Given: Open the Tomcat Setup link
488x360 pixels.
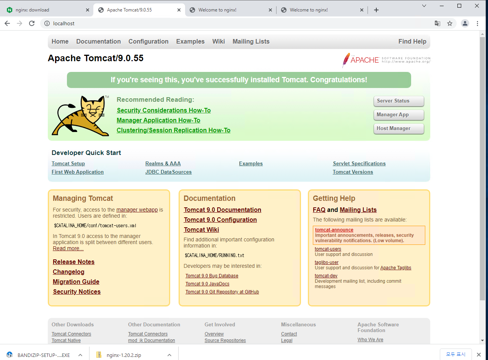Looking at the screenshot, I should click(68, 163).
